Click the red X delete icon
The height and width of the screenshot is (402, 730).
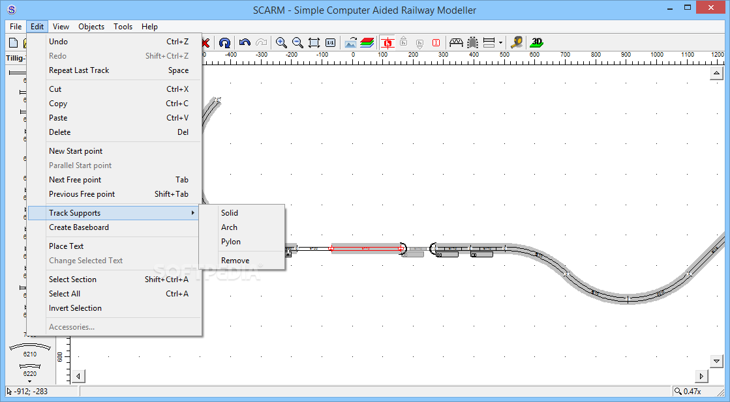pyautogui.click(x=205, y=43)
